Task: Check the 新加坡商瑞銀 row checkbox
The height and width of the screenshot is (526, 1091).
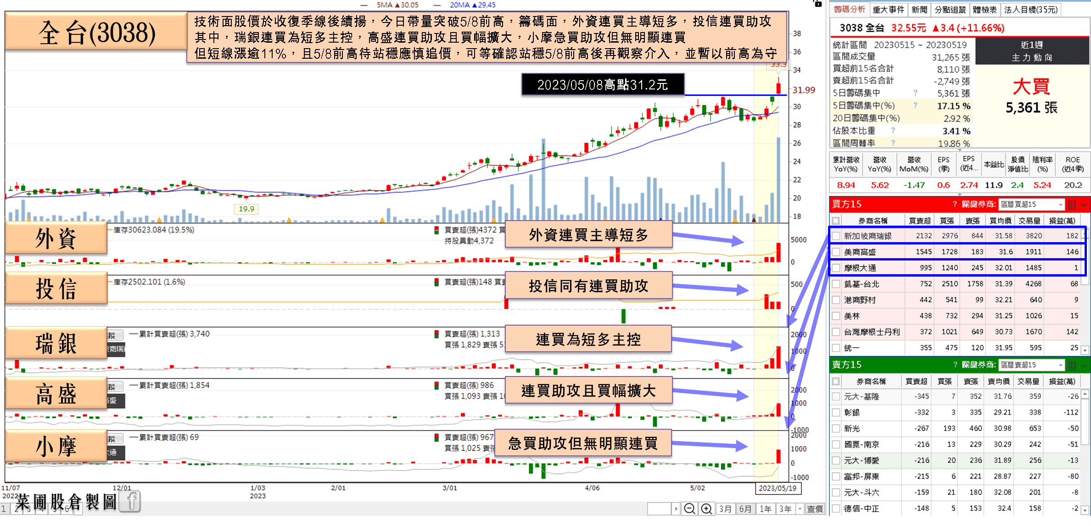Action: [x=836, y=236]
